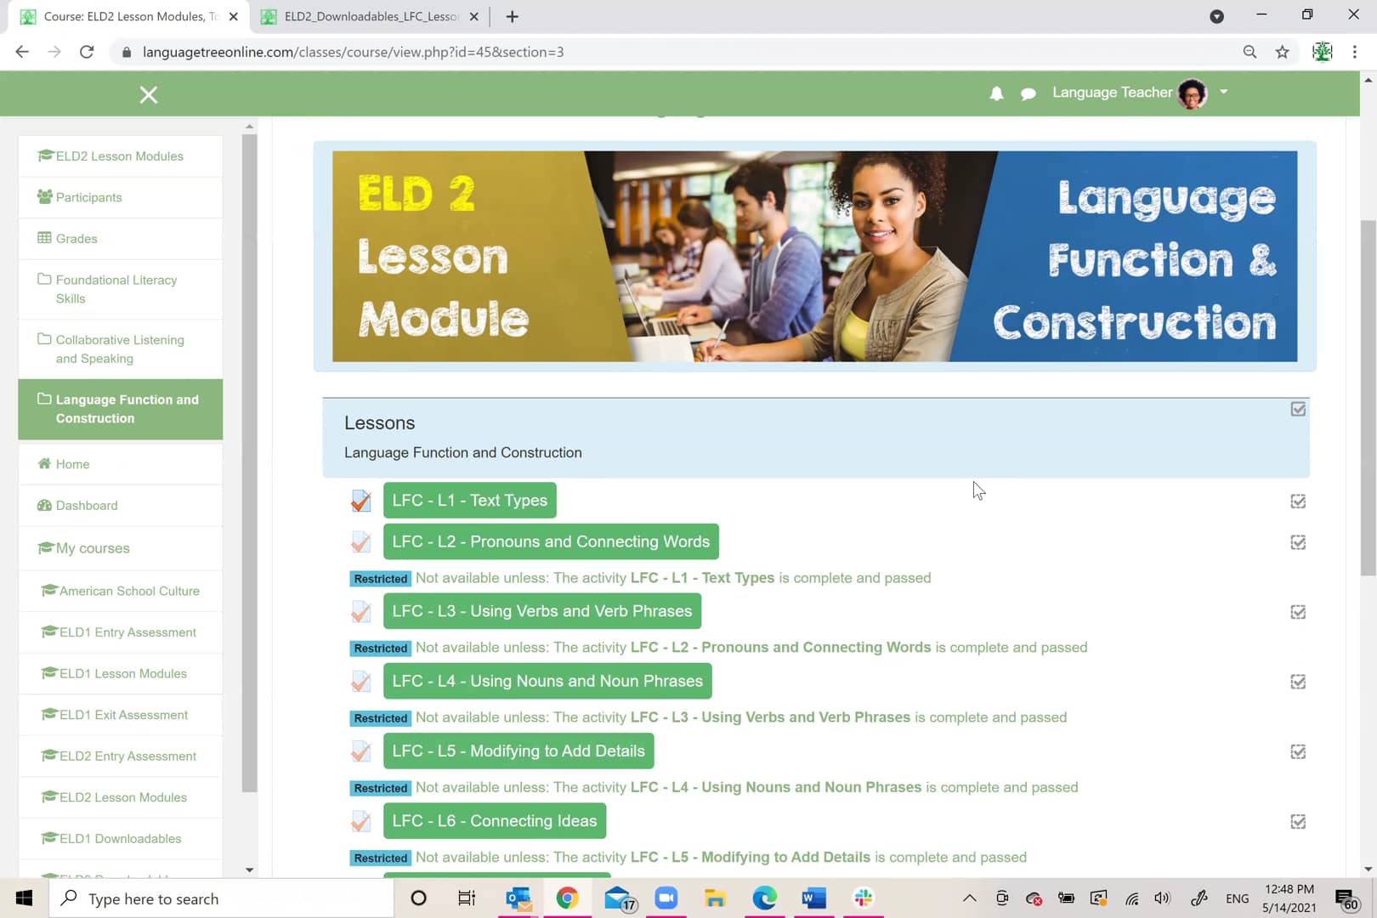
Task: Click the check icon beside LFC - L3
Action: pyautogui.click(x=361, y=611)
